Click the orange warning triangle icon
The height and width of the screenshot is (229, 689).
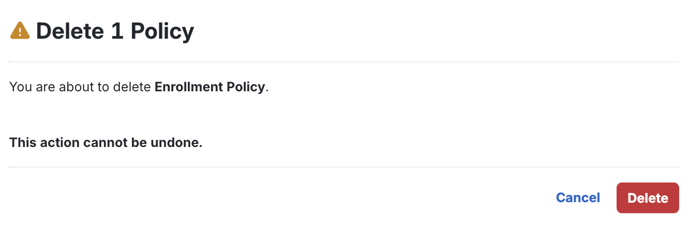coord(20,31)
